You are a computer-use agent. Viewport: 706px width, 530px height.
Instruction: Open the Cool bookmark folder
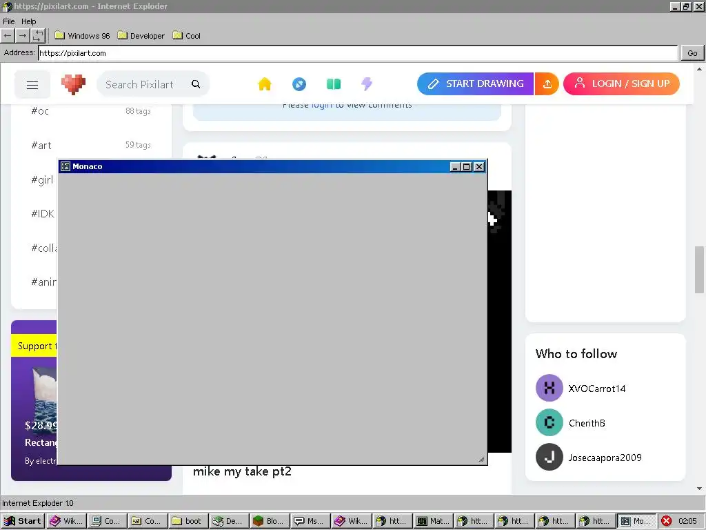coord(186,36)
